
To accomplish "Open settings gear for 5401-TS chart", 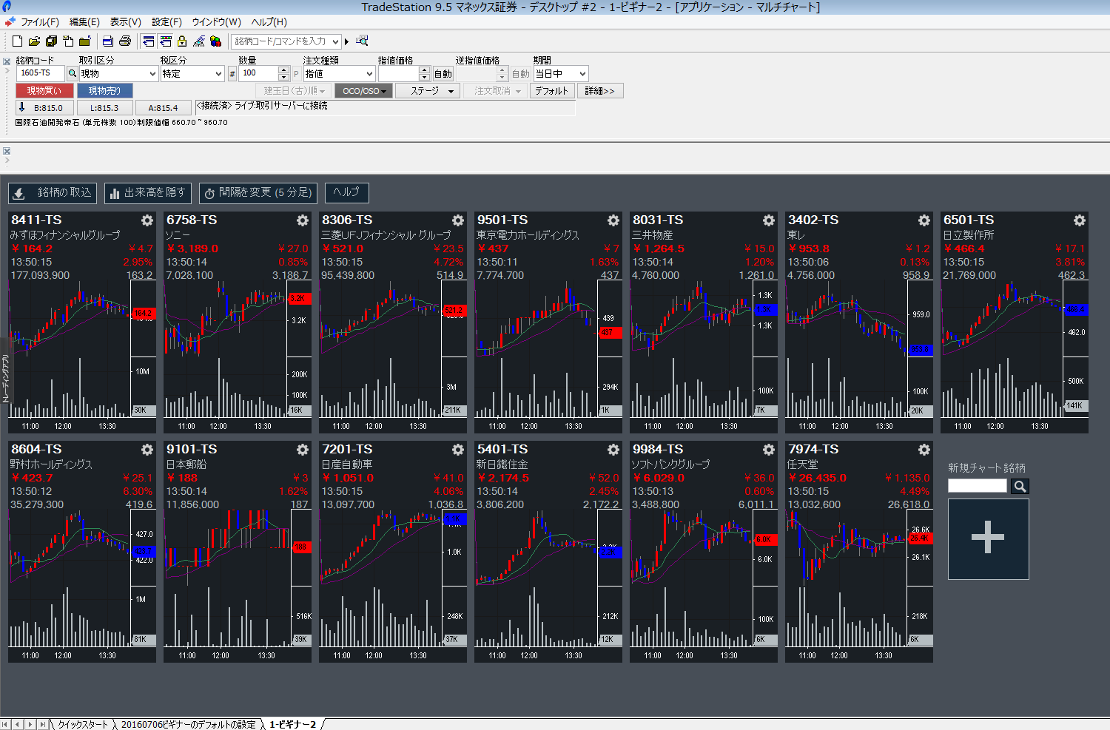I will [613, 450].
